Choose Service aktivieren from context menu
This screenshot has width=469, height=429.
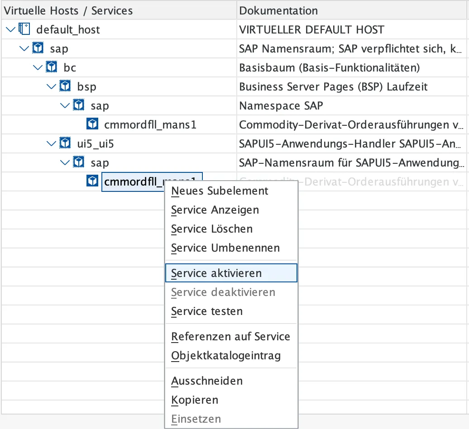coord(216,273)
